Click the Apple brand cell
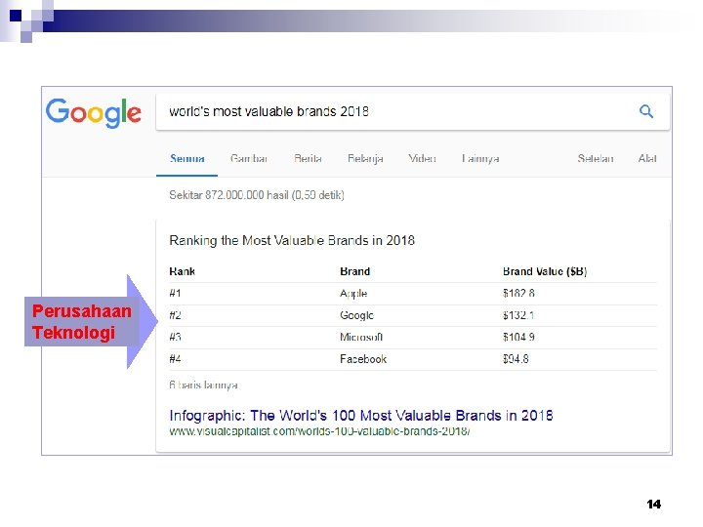703x527 pixels. pyautogui.click(x=353, y=294)
